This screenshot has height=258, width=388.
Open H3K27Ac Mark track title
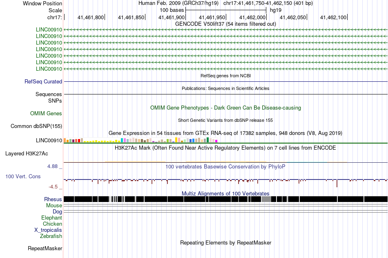pyautogui.click(x=225, y=148)
